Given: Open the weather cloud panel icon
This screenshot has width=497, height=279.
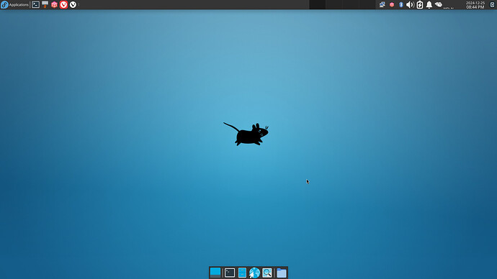Looking at the screenshot, I should pos(439,5).
